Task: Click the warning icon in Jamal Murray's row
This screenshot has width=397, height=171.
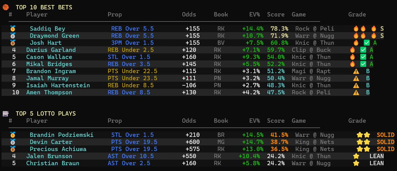Action: (x=356, y=78)
